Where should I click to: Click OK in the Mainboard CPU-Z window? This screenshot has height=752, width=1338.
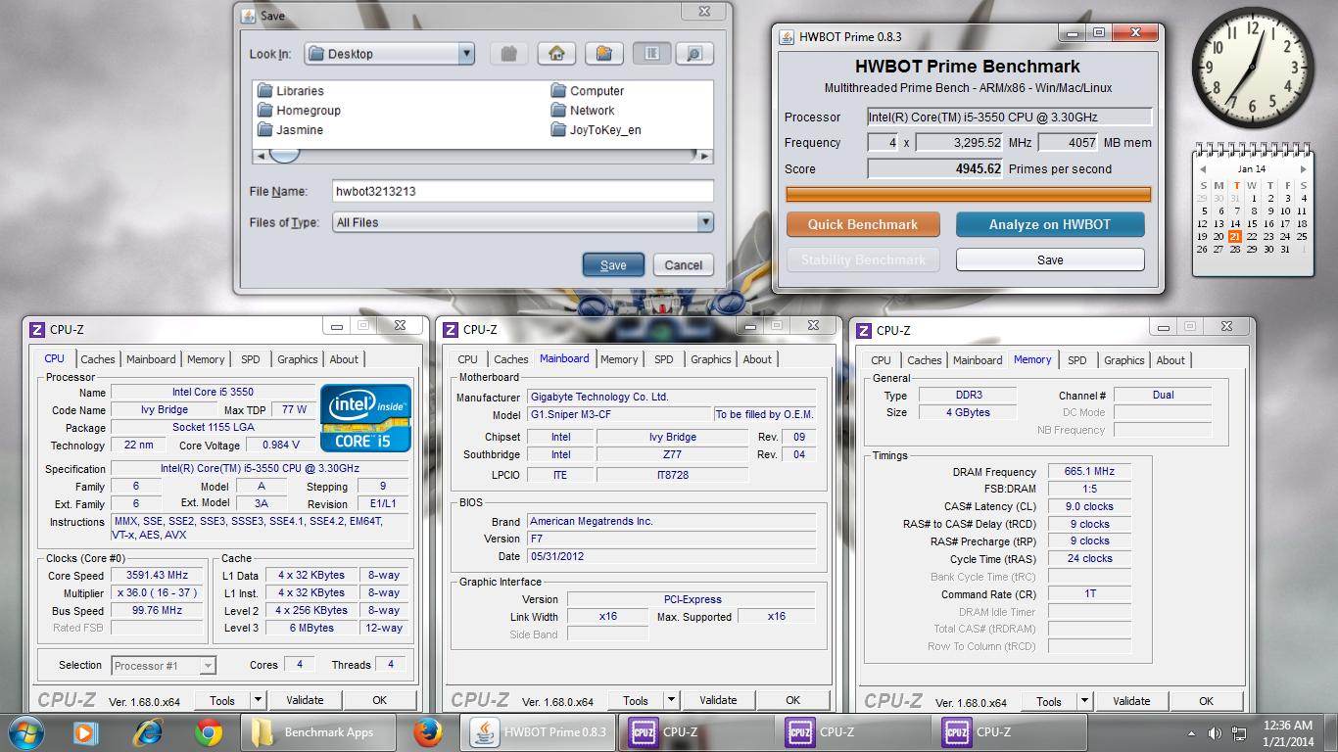[x=792, y=700]
